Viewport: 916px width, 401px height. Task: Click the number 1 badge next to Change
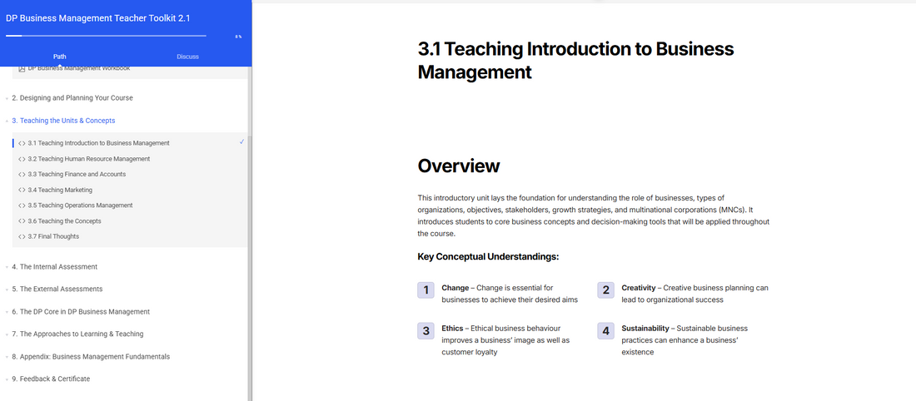point(426,290)
